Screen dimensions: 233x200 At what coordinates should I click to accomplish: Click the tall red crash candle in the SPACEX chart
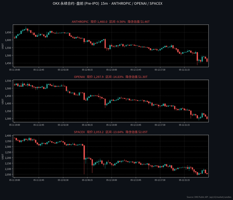[84, 152]
